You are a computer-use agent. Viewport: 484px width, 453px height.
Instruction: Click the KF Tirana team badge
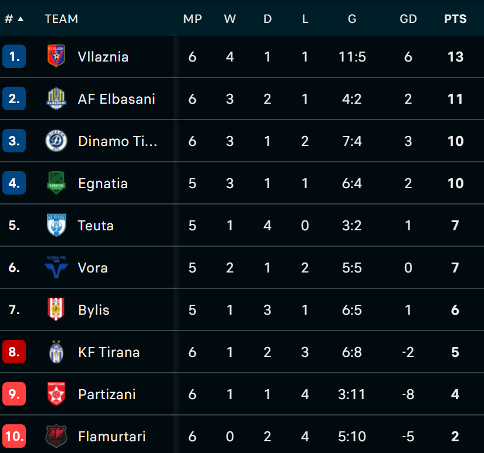tap(56, 352)
